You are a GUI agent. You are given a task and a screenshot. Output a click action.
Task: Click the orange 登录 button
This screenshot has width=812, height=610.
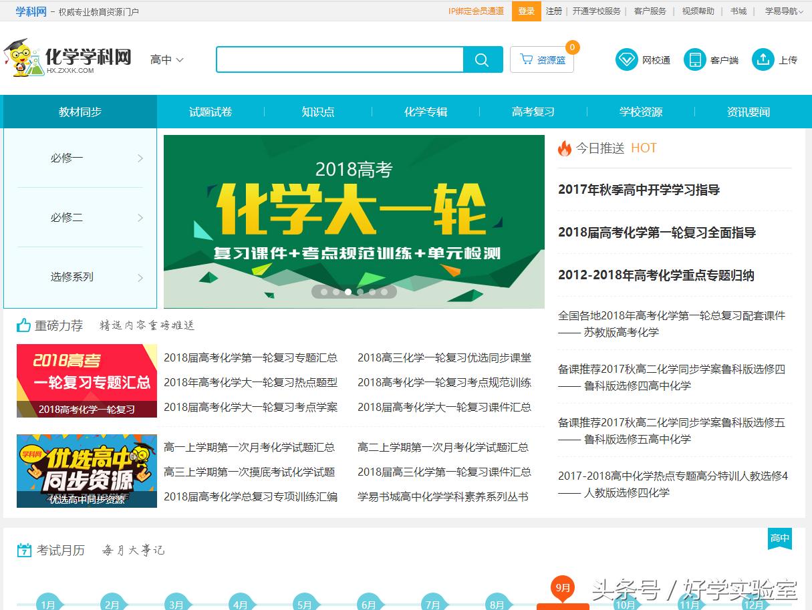coord(525,11)
